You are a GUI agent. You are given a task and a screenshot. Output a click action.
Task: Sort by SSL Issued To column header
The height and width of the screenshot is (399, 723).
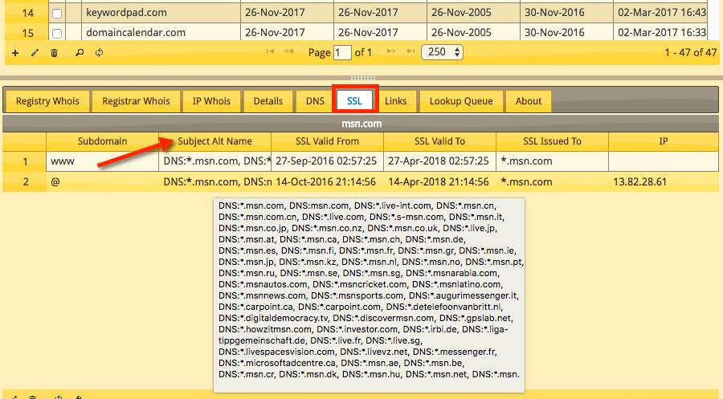click(x=553, y=141)
